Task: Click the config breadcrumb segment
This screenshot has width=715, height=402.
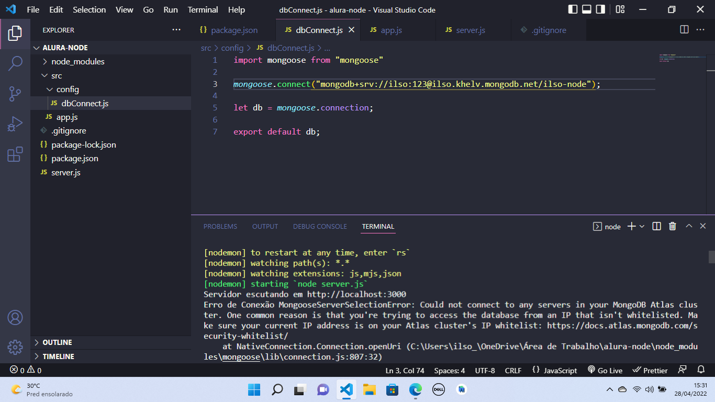Action: pos(232,48)
